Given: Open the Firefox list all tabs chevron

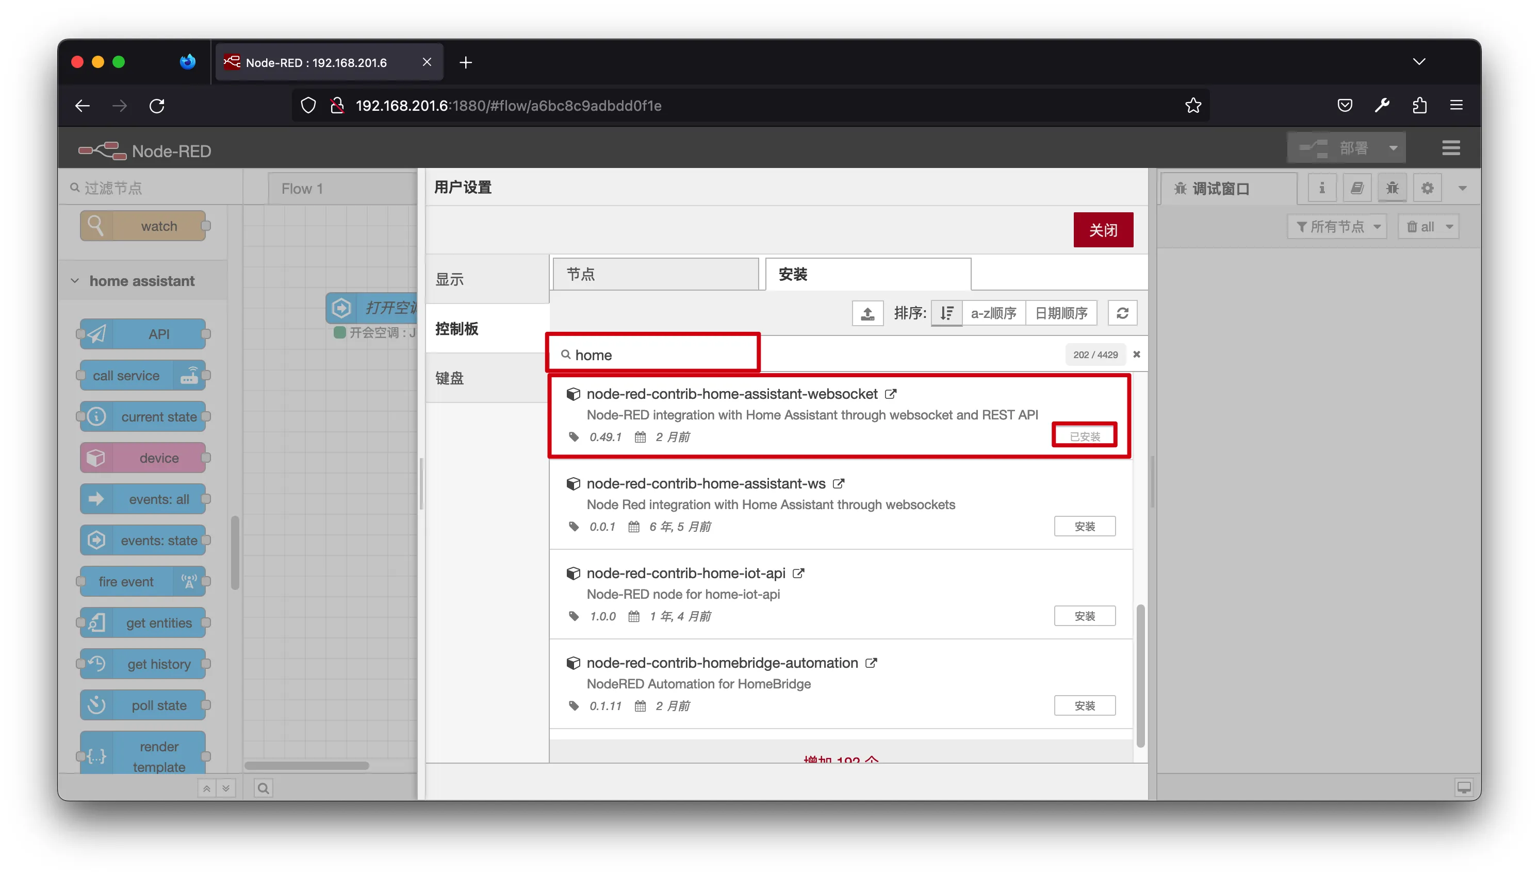Looking at the screenshot, I should pos(1419,61).
